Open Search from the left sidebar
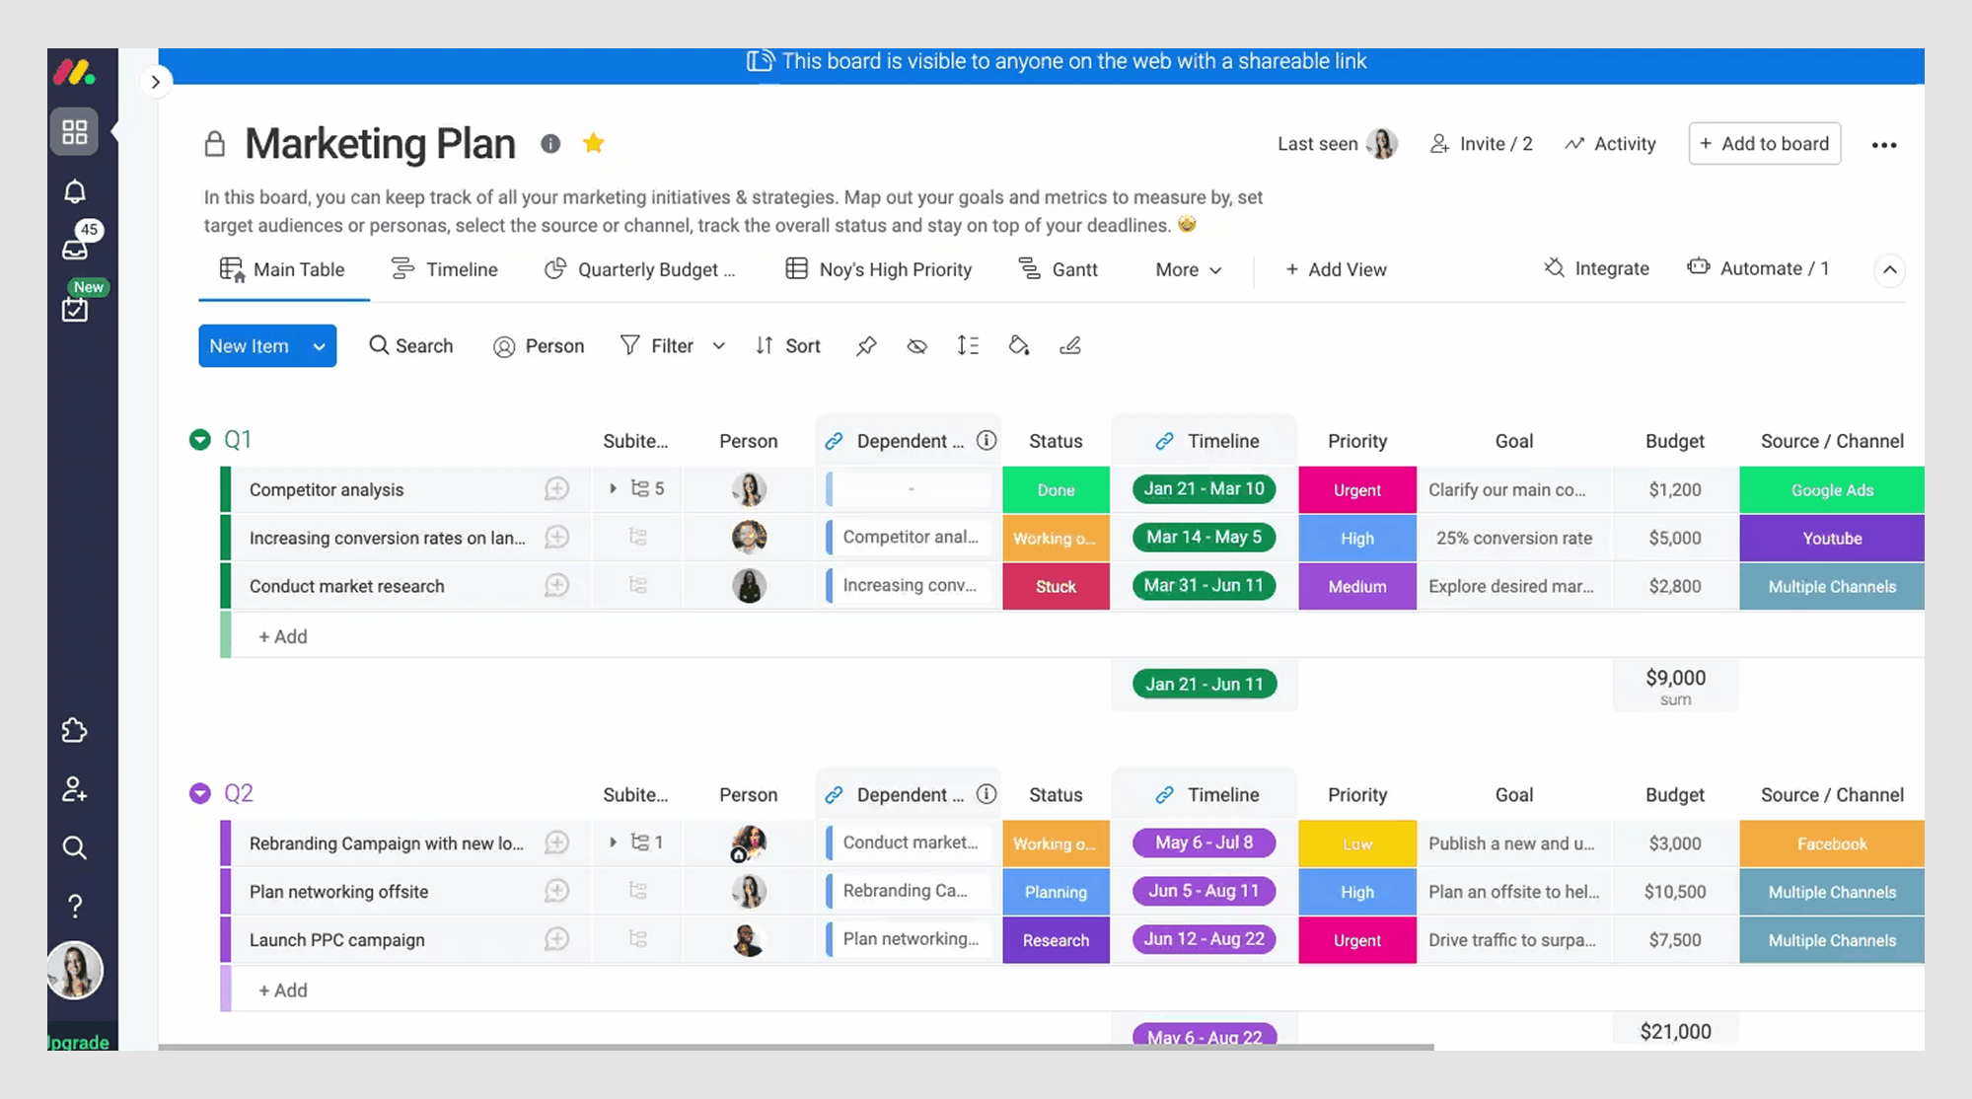The width and height of the screenshot is (1972, 1099). [74, 847]
